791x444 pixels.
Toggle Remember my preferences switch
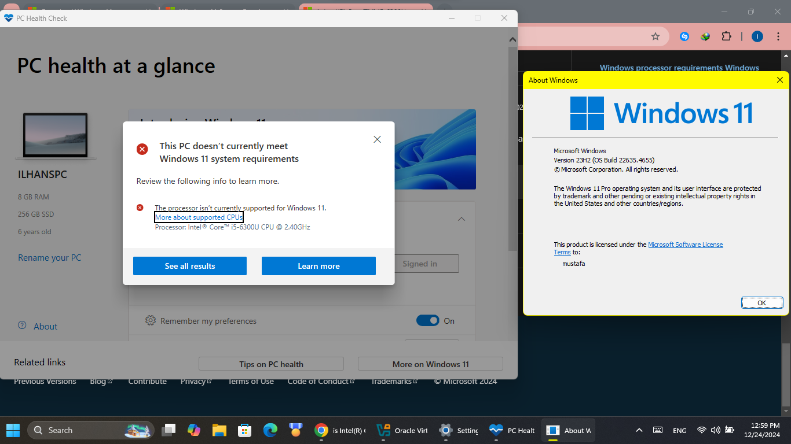pos(428,321)
